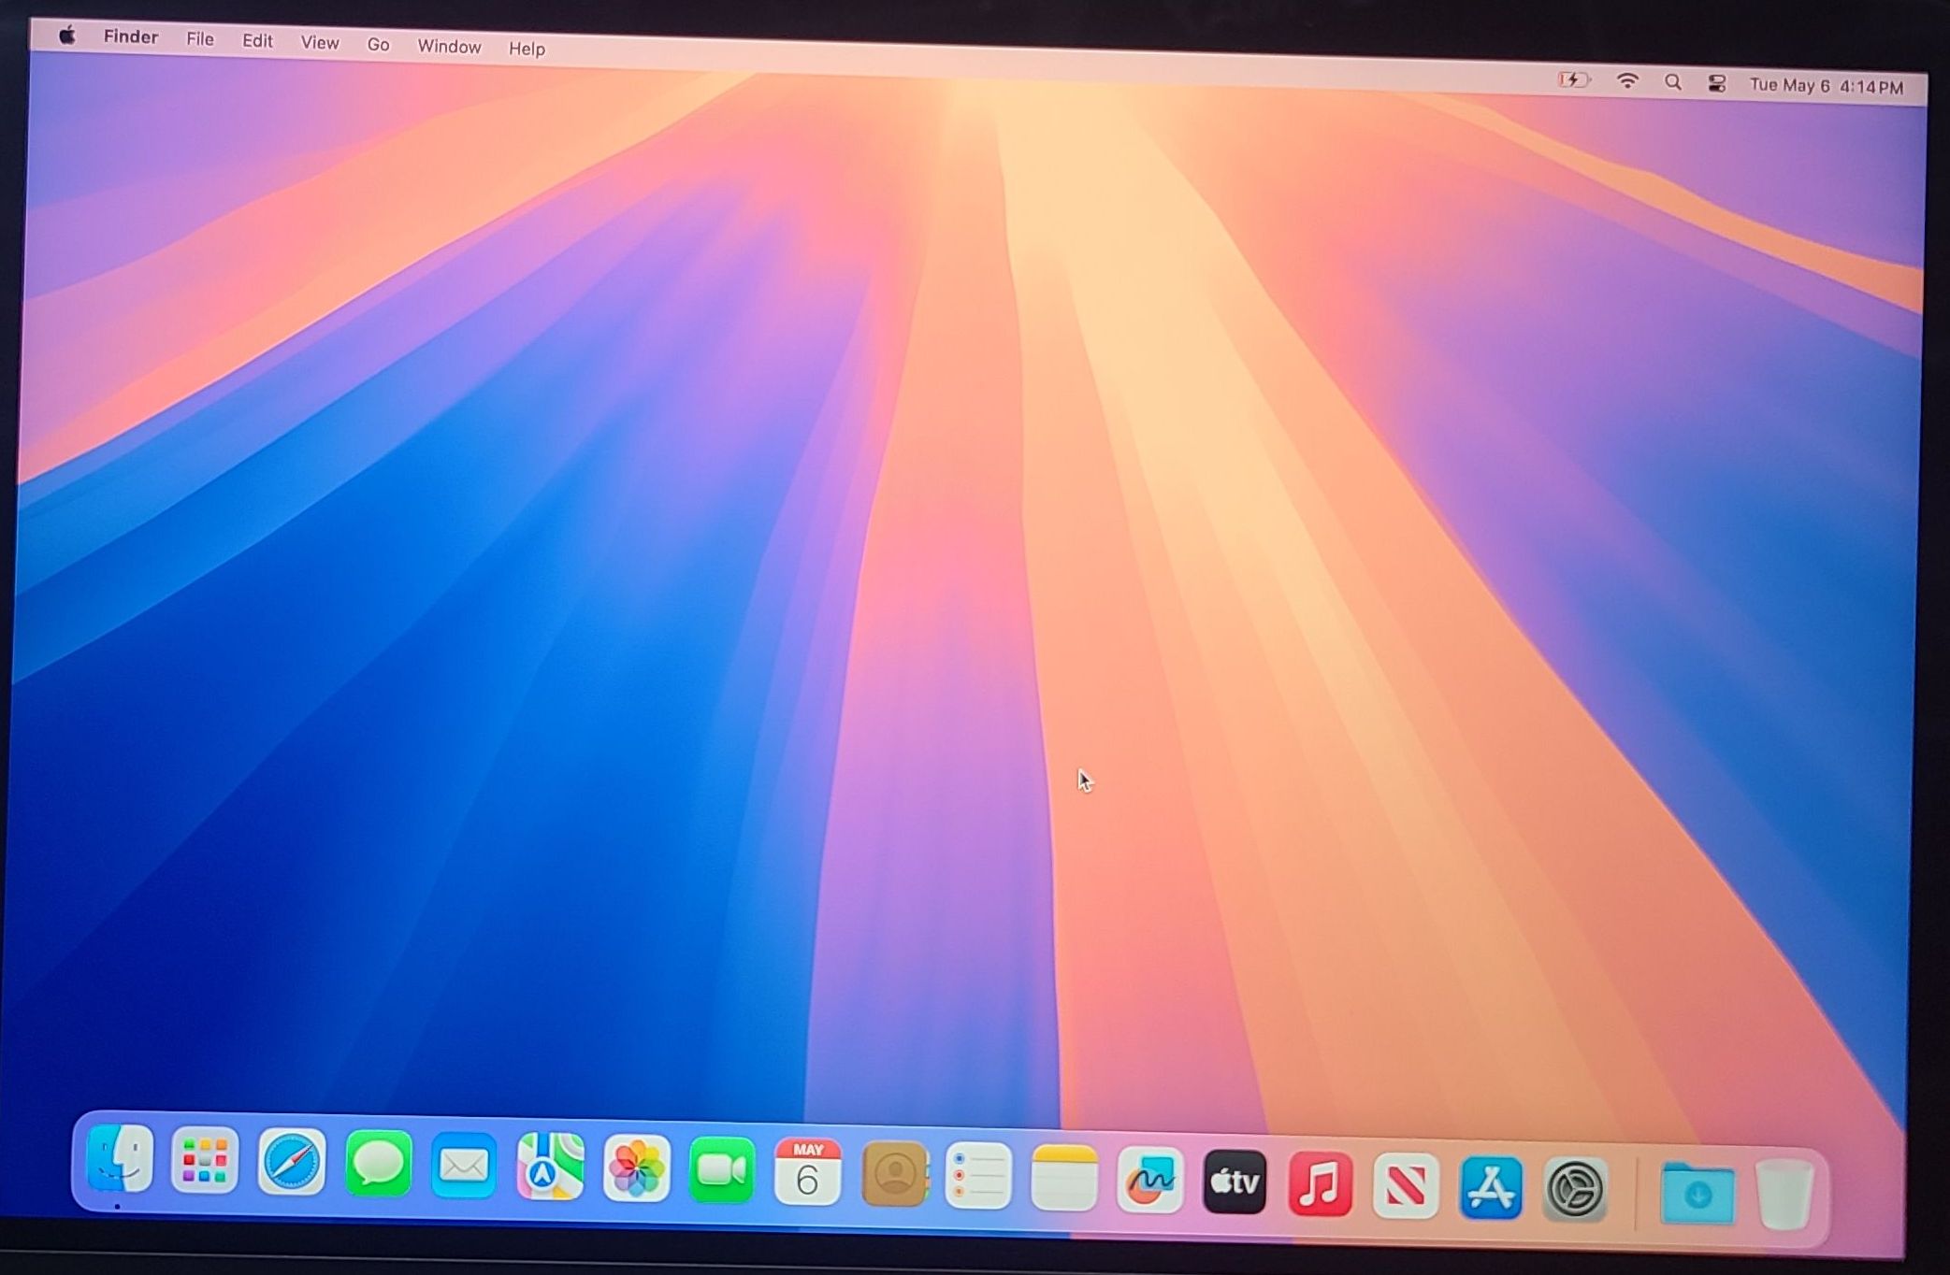Expand the Downloads folder stack
The height and width of the screenshot is (1275, 1950).
coord(1697,1194)
